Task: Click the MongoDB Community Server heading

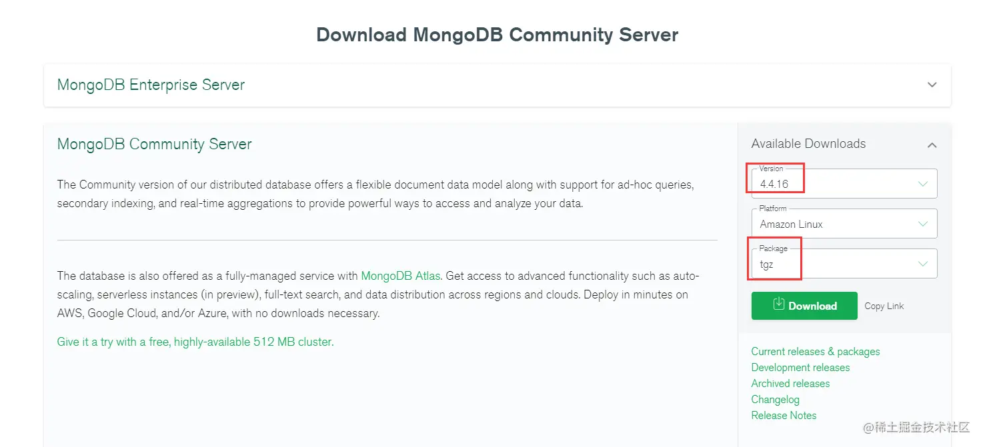Action: [x=154, y=145]
